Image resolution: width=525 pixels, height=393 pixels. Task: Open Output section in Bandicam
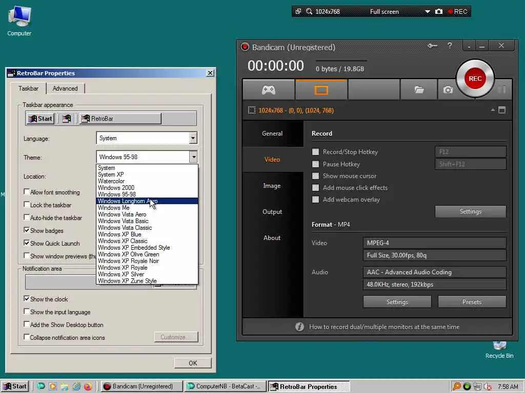(x=273, y=211)
